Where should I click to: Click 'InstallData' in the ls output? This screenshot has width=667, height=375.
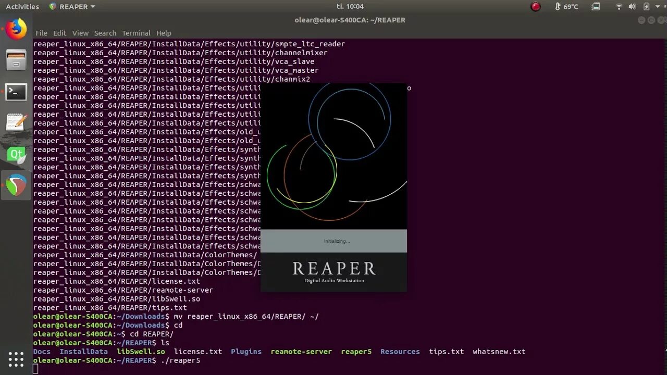click(x=83, y=352)
